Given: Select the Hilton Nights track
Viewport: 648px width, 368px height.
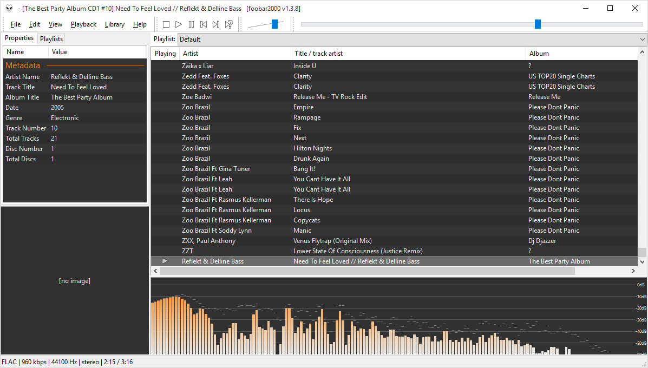Looking at the screenshot, I should tap(394, 148).
